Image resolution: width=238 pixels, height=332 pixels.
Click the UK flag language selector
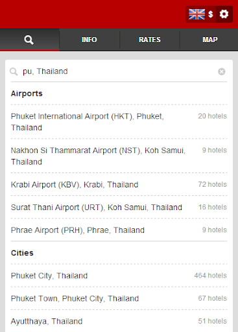[196, 14]
